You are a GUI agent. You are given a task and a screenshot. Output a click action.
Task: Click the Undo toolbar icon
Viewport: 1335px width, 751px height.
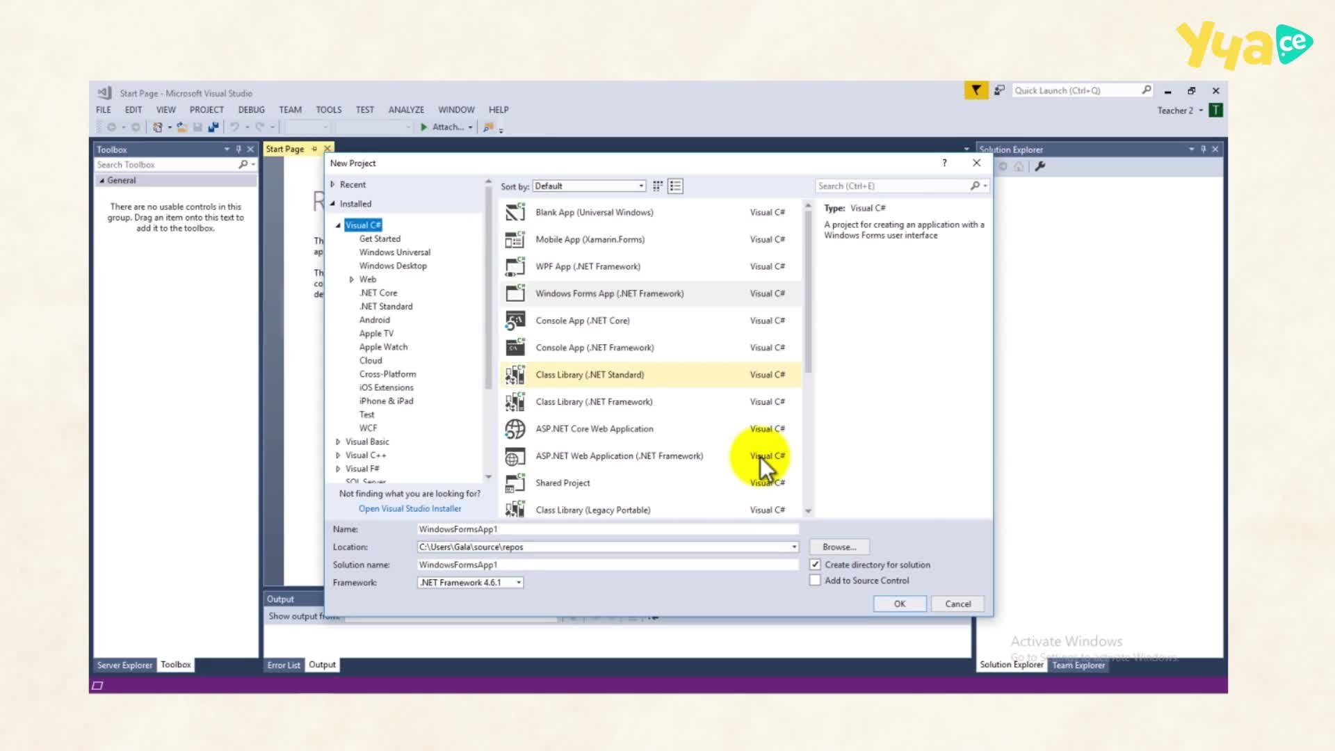tap(235, 127)
